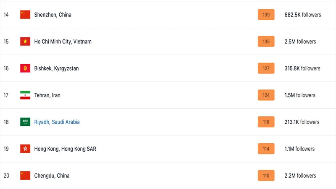Open the Tehran, Iran entry
The image size is (336, 189).
click(x=47, y=95)
